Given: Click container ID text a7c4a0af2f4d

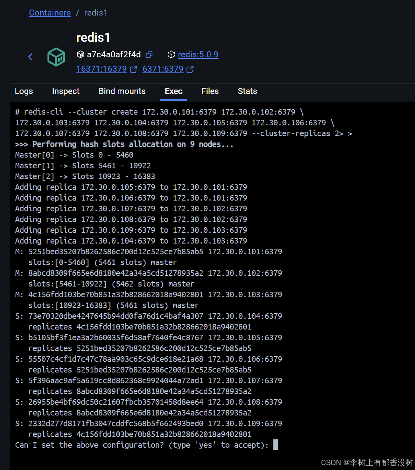Looking at the screenshot, I should click(x=114, y=55).
